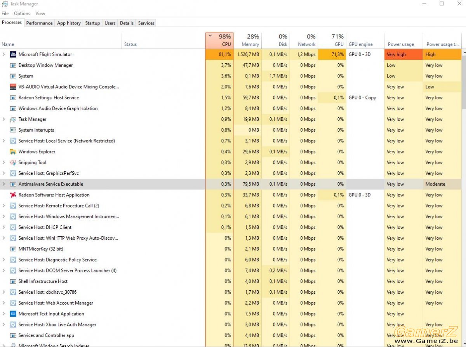Click the Service Host: DHCP Client gear icon
Image resolution: width=466 pixels, height=347 pixels.
point(13,227)
